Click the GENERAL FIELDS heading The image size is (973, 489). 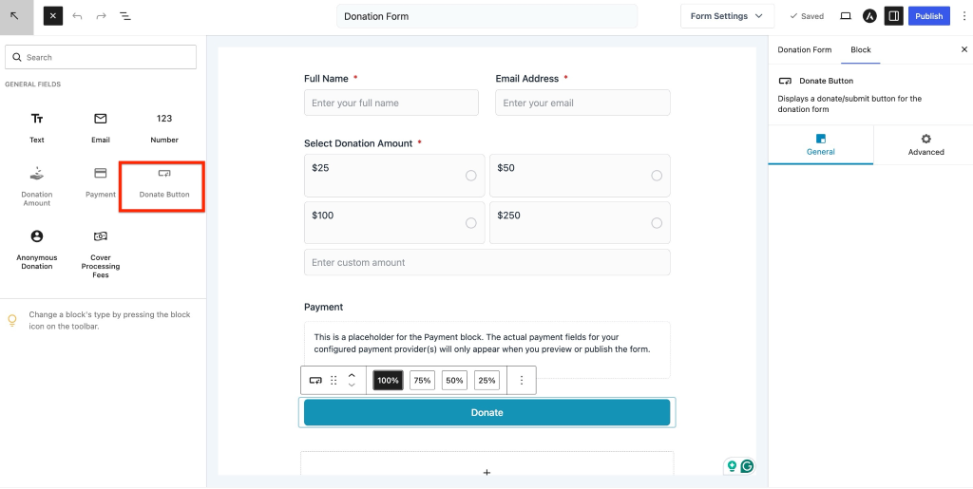click(33, 85)
